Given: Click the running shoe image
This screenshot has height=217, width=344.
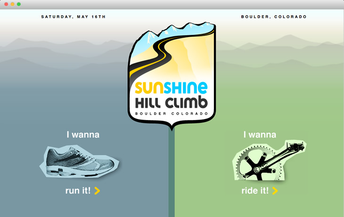Looking at the screenshot, I should pyautogui.click(x=80, y=161).
